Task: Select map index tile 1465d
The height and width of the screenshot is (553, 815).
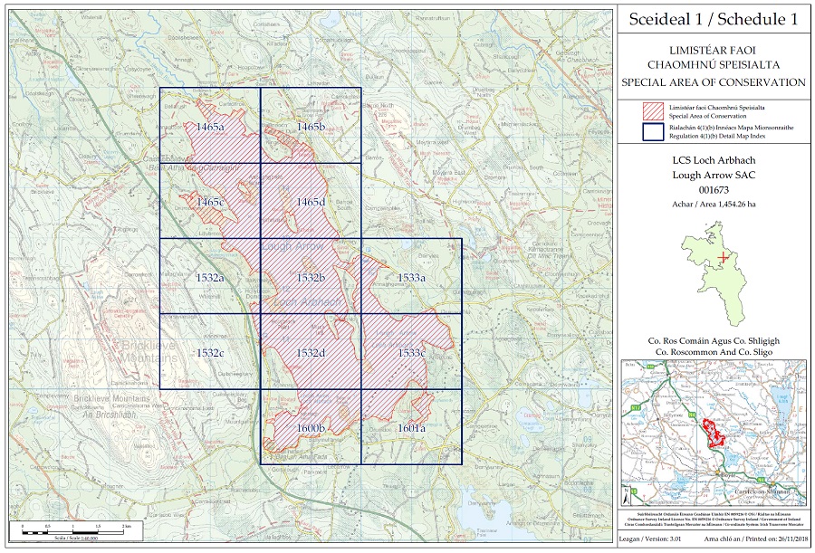Action: pos(311,201)
